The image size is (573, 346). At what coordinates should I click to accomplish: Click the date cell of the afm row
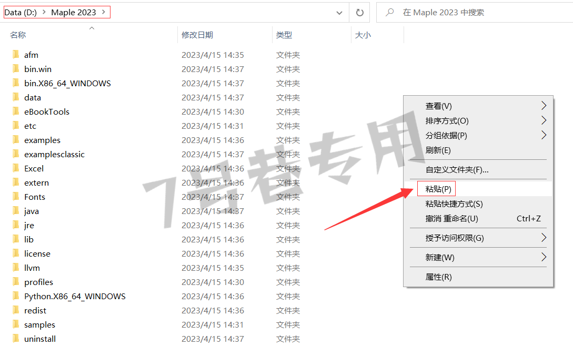pyautogui.click(x=213, y=55)
